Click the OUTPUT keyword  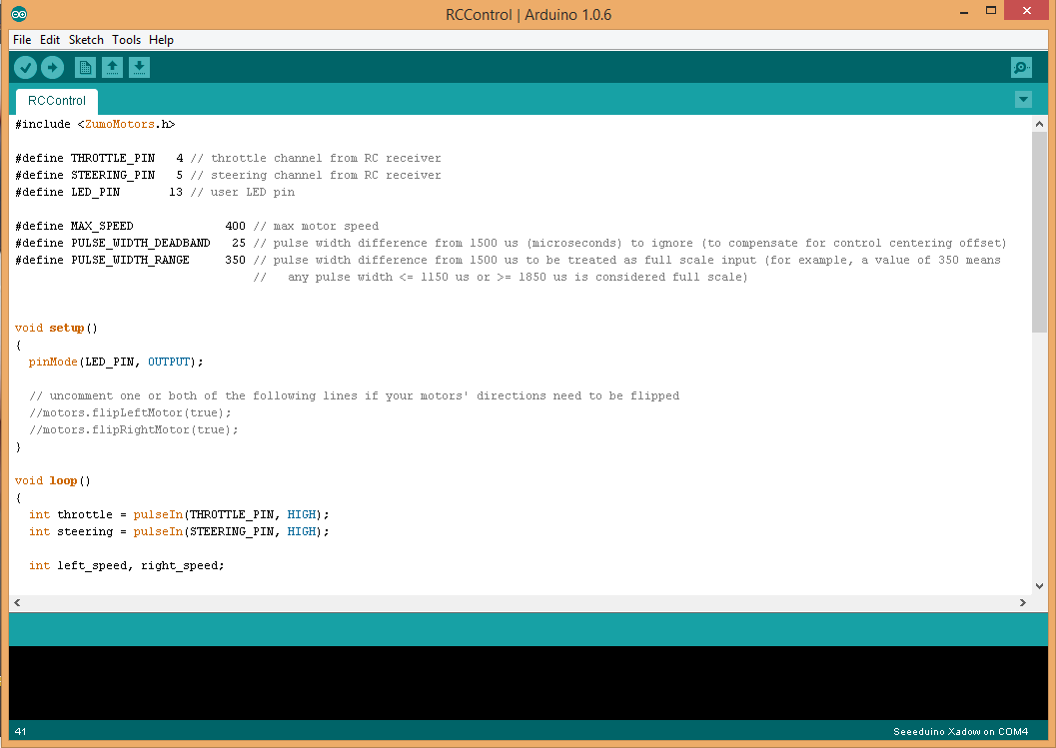point(169,362)
